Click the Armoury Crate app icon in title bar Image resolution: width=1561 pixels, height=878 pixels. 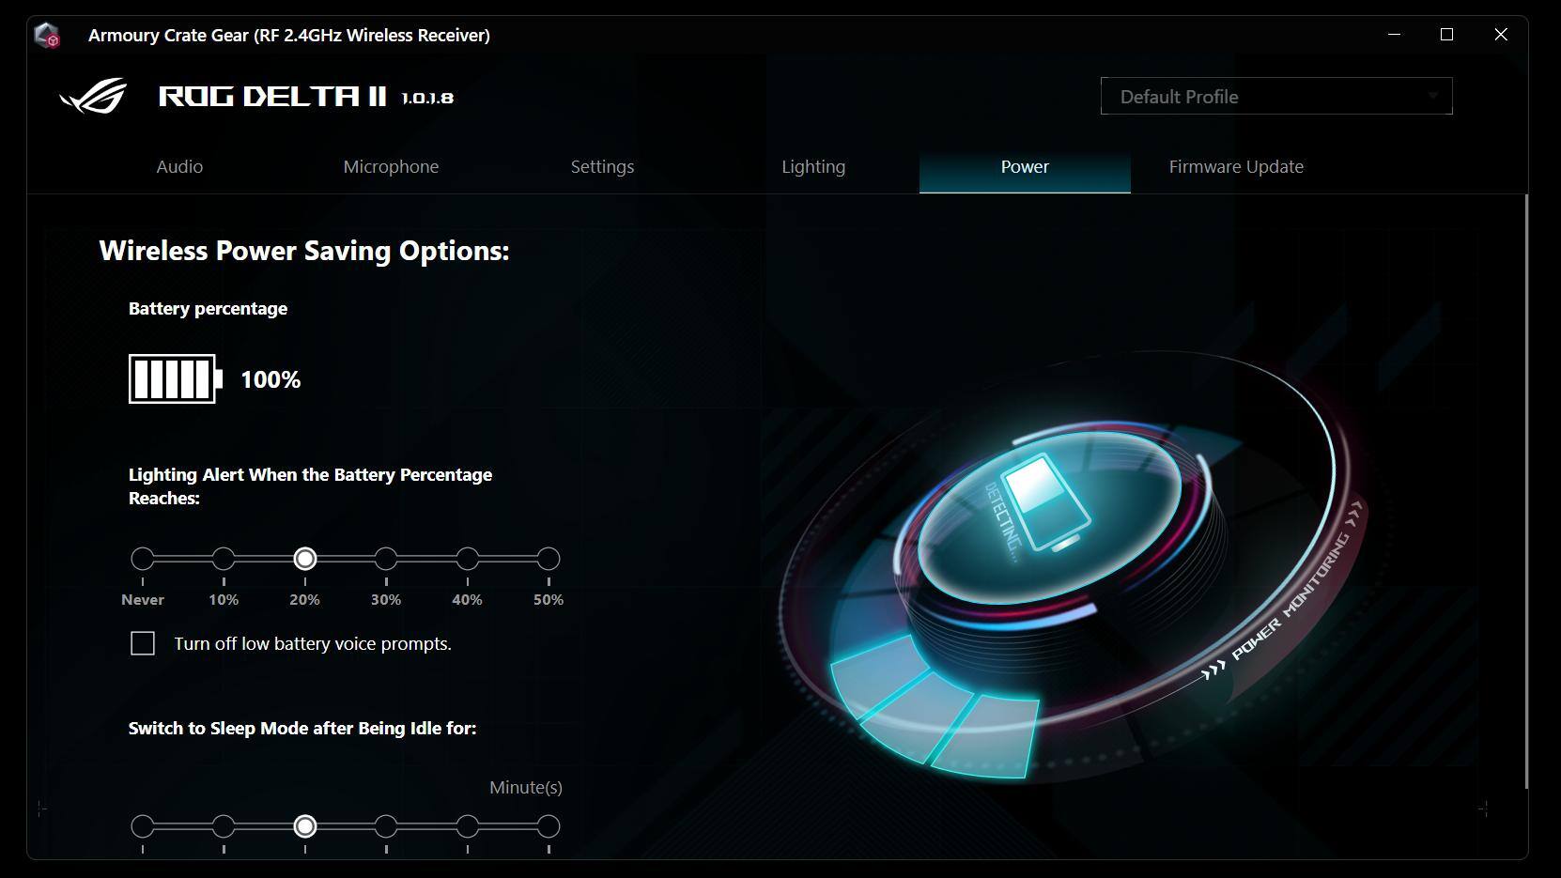tap(47, 36)
